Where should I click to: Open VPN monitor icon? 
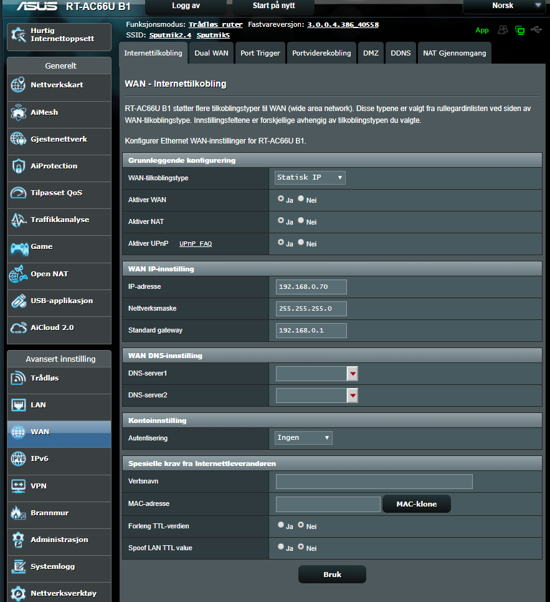(x=18, y=486)
